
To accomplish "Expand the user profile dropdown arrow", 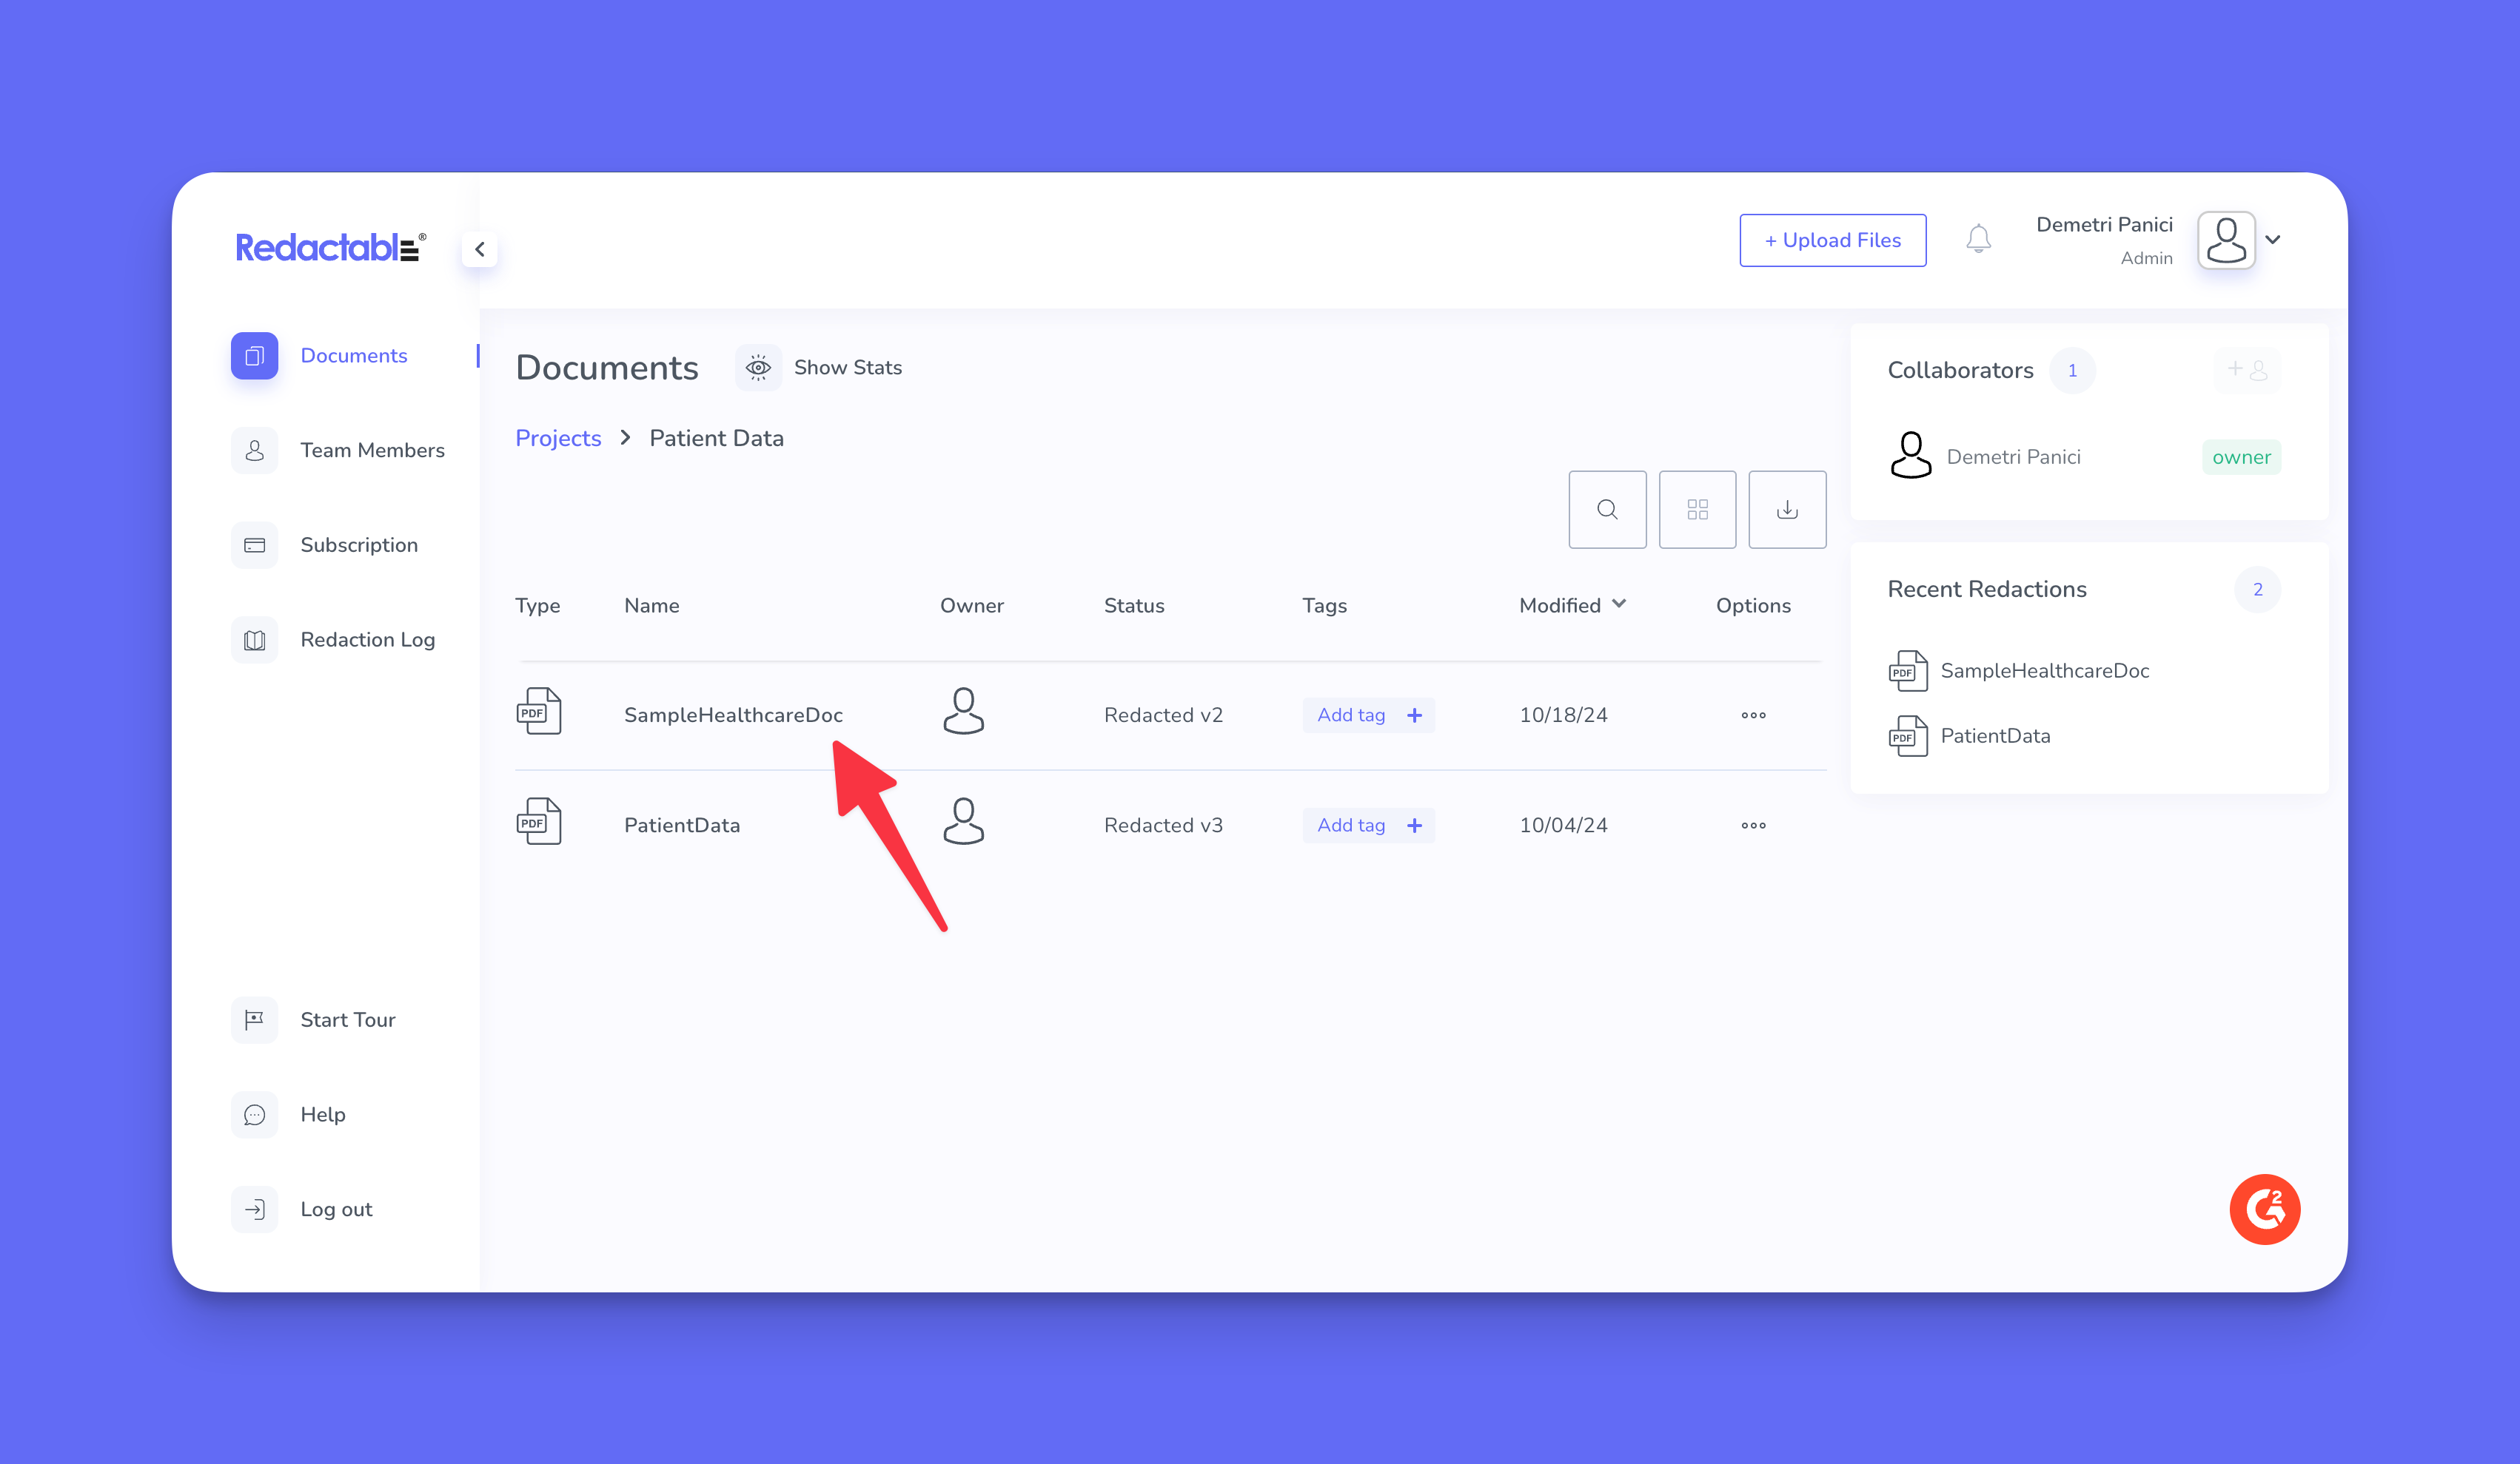I will click(2273, 240).
